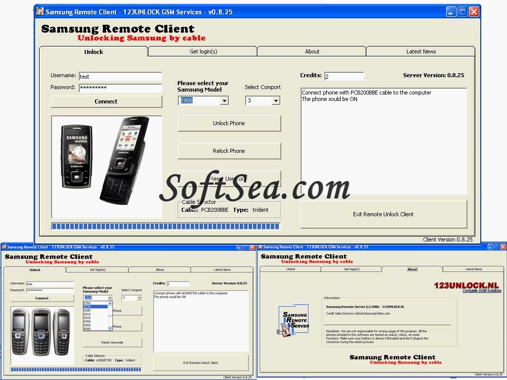Screen dimensions: 507x380
Task: Click the Connect button in bottom-left window
Action: 42,298
